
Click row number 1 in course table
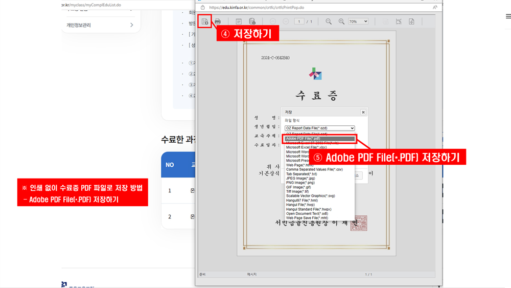point(170,191)
